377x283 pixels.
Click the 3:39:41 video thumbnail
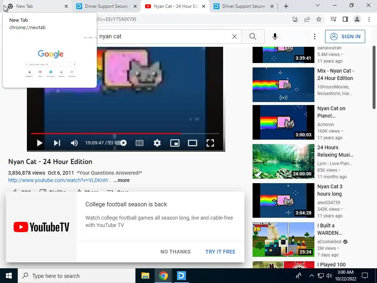(x=283, y=55)
